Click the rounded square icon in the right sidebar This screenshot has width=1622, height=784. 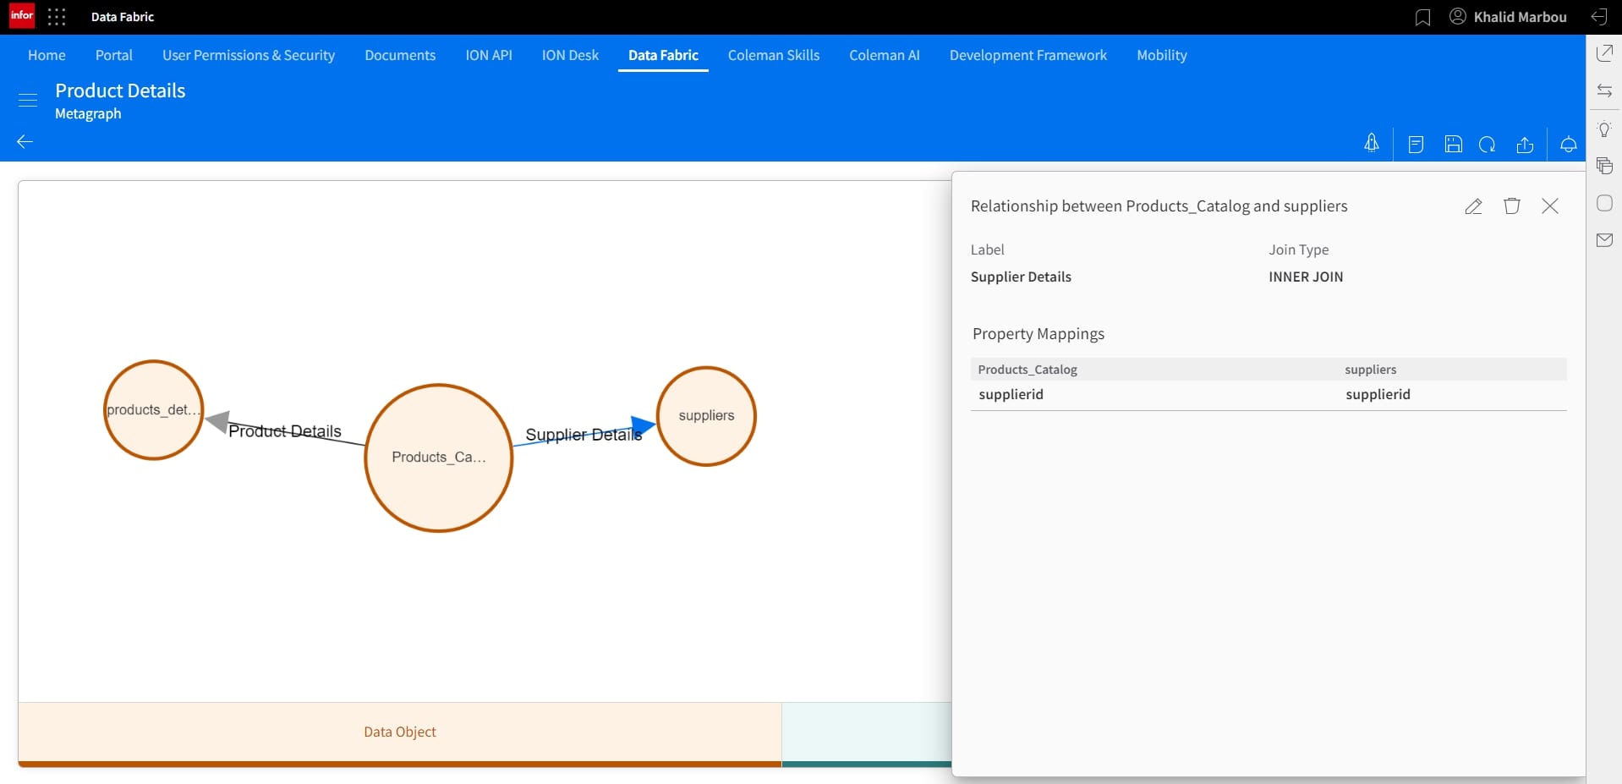1604,203
